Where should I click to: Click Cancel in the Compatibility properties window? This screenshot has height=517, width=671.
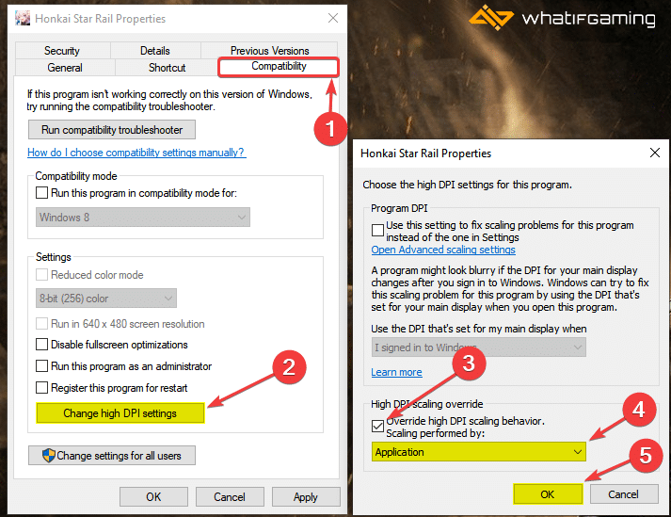(x=230, y=497)
